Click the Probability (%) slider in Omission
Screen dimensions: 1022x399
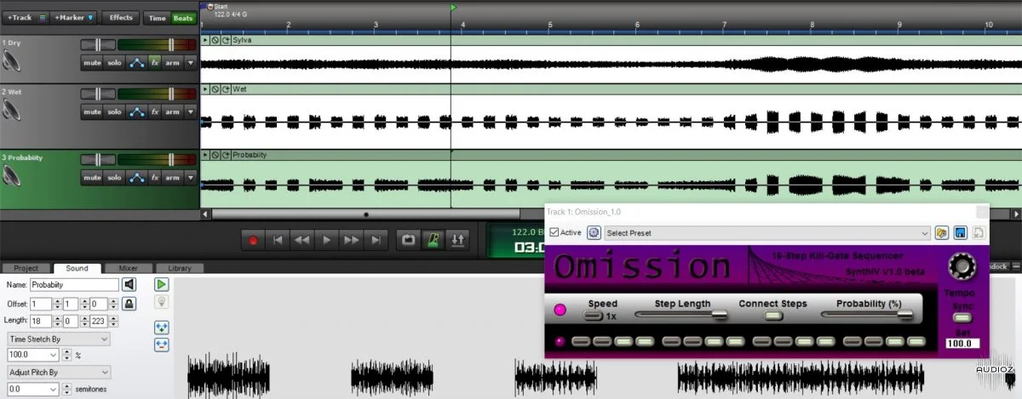(866, 316)
